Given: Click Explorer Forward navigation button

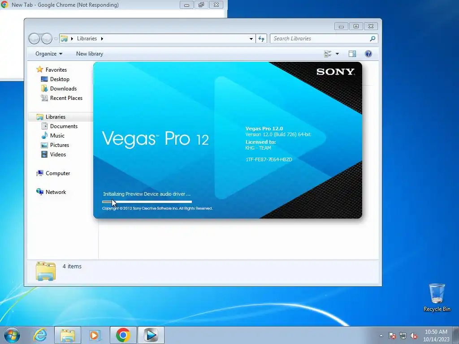Looking at the screenshot, I should [47, 39].
